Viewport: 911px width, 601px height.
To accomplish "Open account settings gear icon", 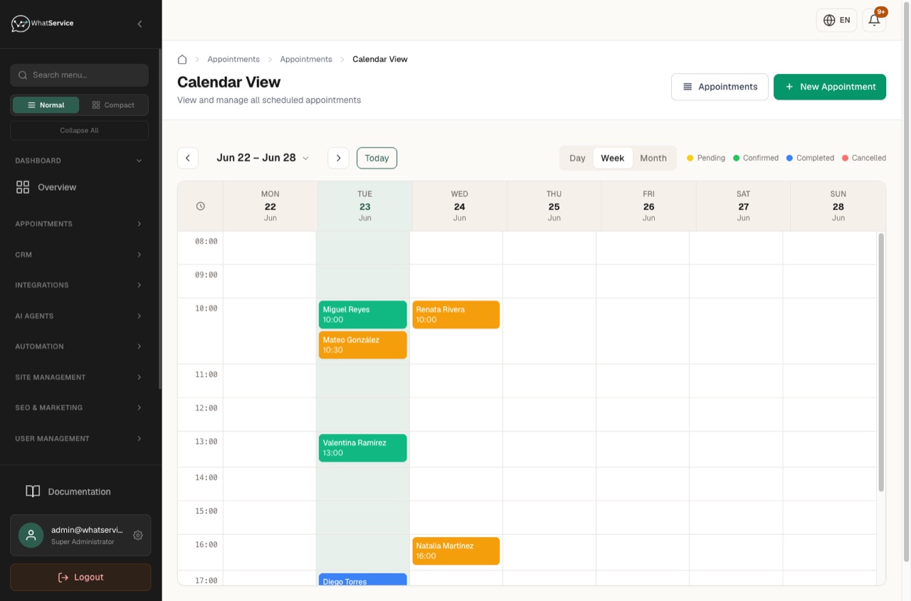I will pos(138,535).
